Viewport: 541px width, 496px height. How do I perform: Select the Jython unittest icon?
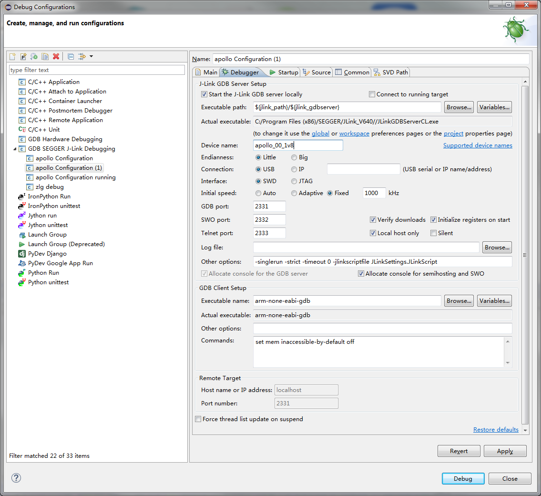pyautogui.click(x=22, y=225)
